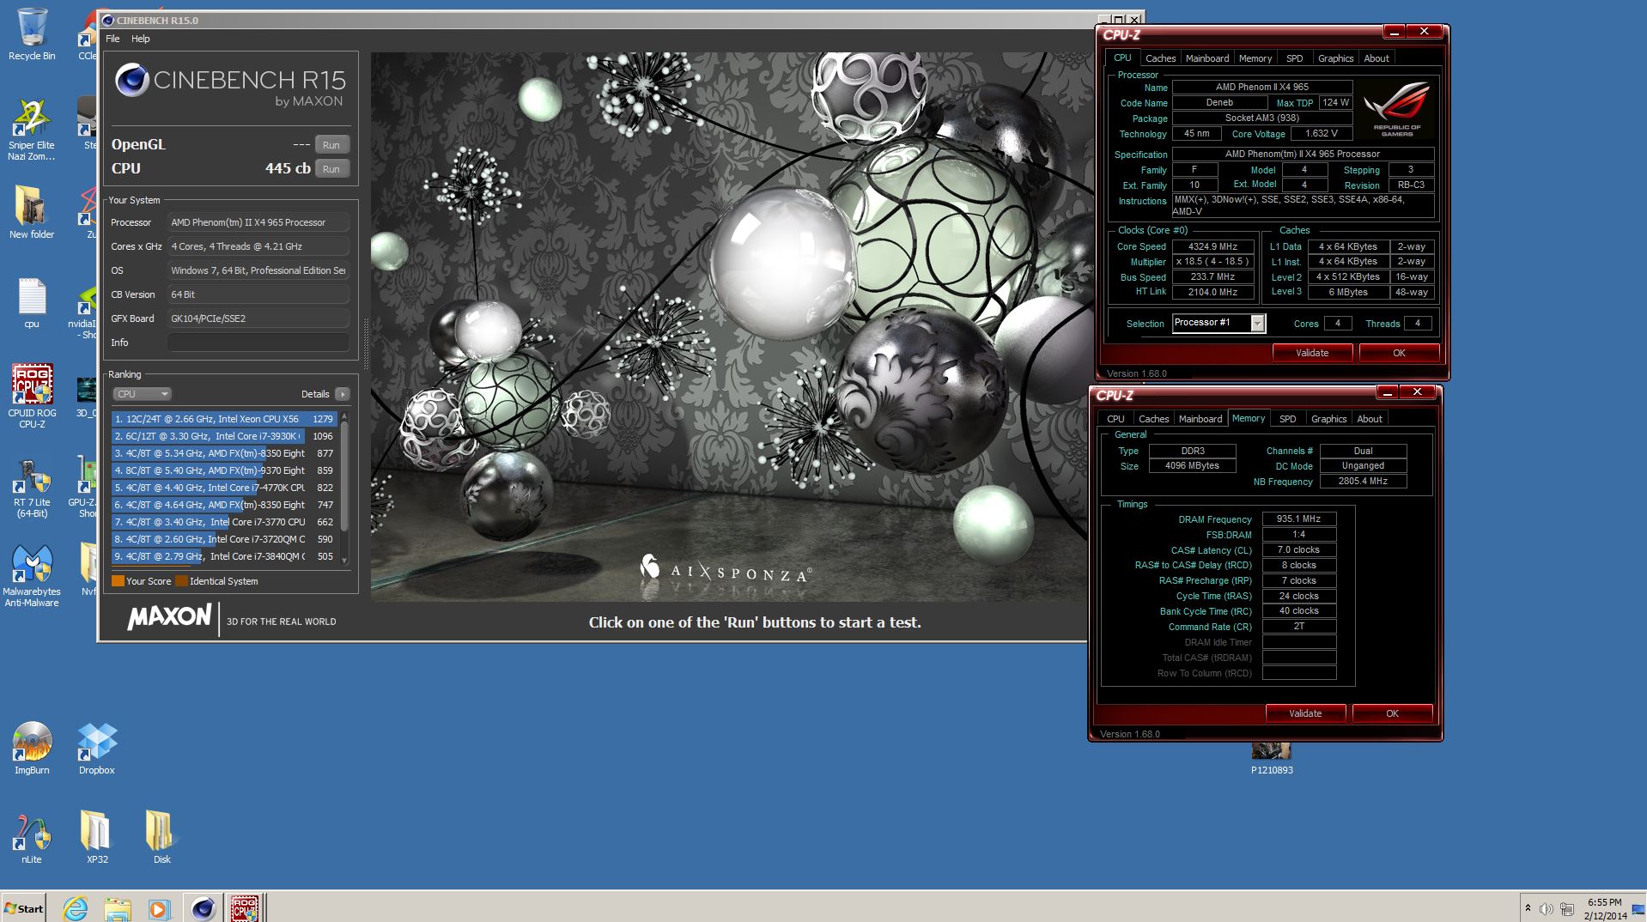Switch to Mainboard tab in top CPU-Z
This screenshot has height=922, width=1647.
(x=1207, y=58)
